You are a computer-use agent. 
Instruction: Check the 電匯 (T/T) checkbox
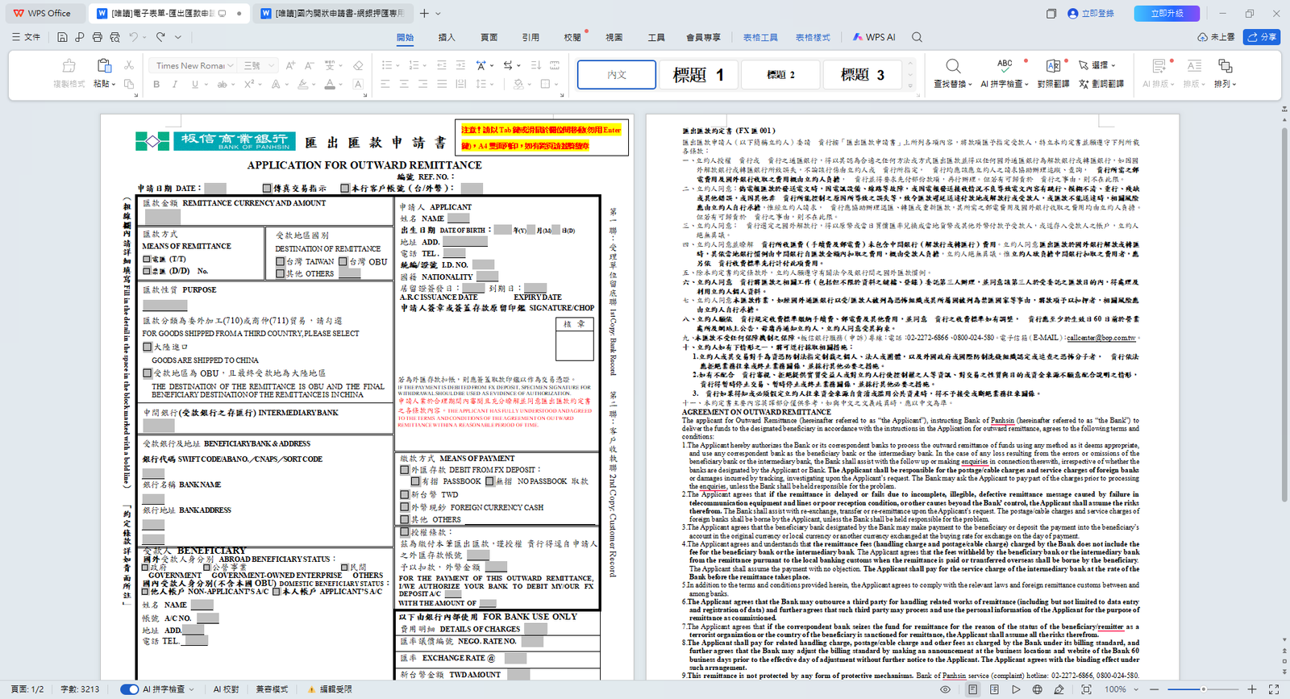coord(147,260)
